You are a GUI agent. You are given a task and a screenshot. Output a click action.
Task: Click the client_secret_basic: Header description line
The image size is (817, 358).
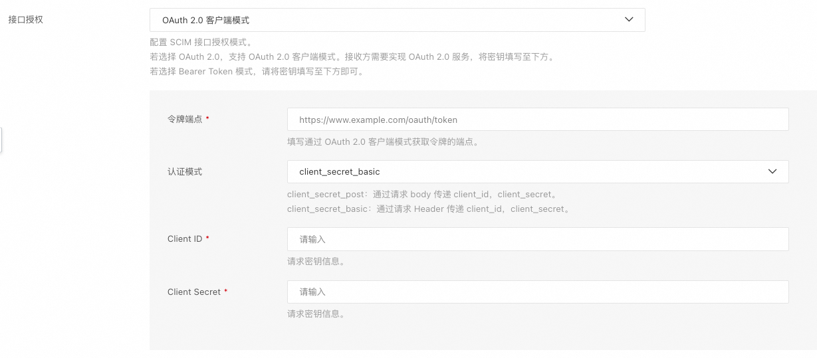(x=429, y=209)
